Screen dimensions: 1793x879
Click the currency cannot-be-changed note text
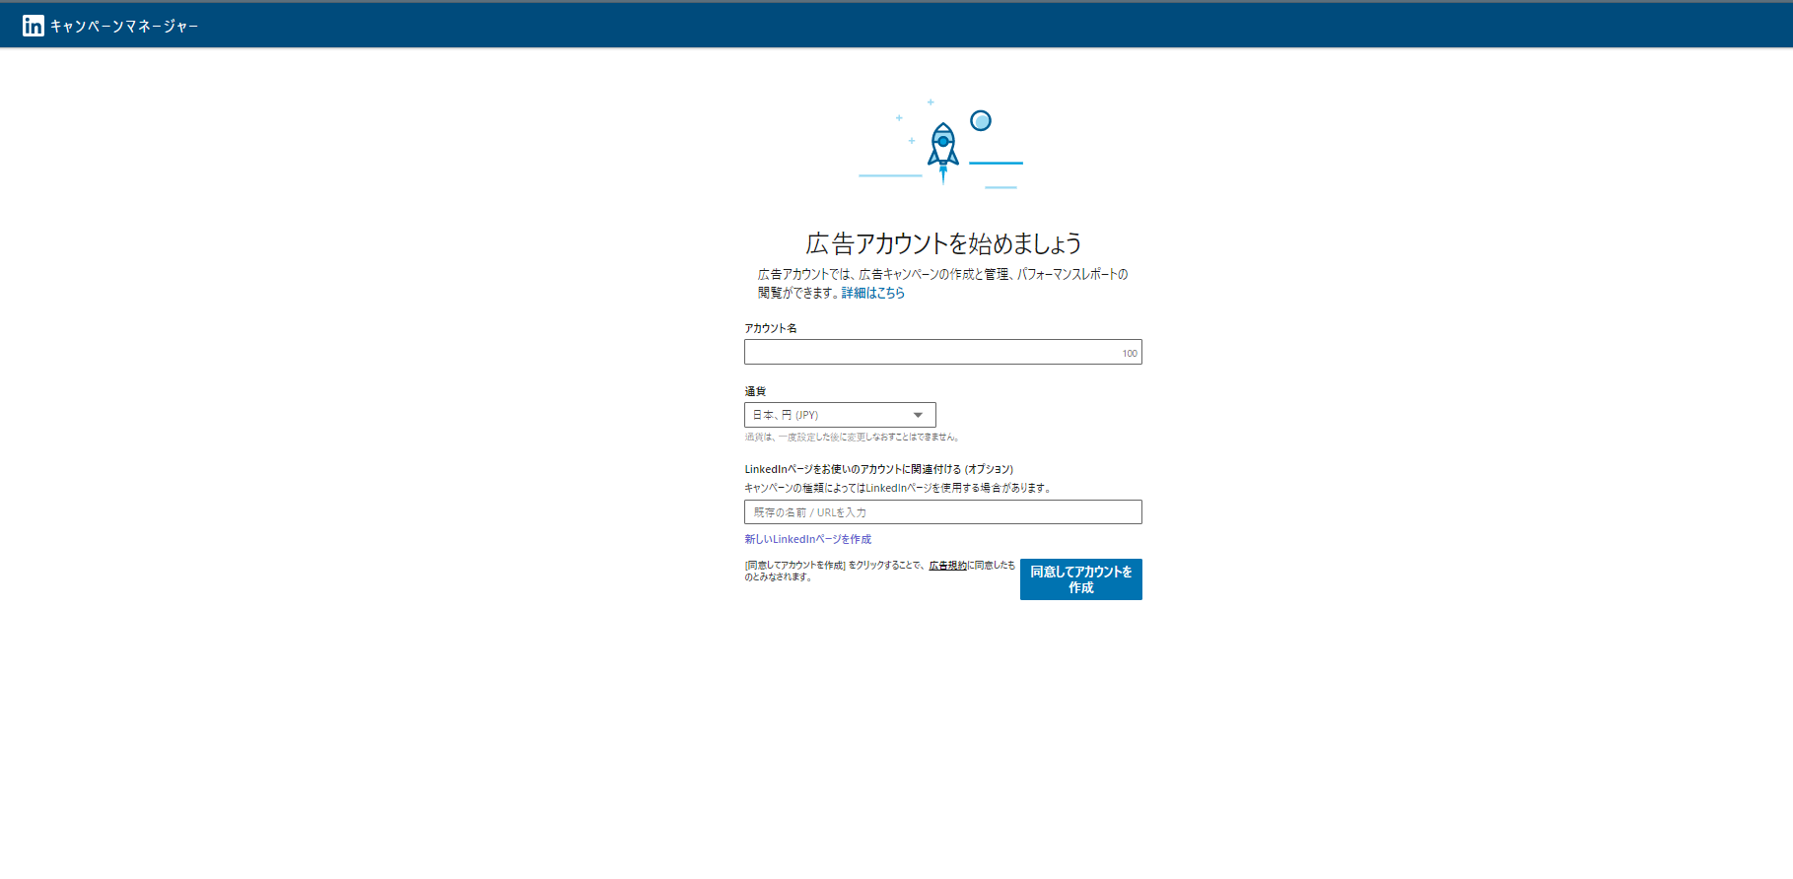coord(852,438)
